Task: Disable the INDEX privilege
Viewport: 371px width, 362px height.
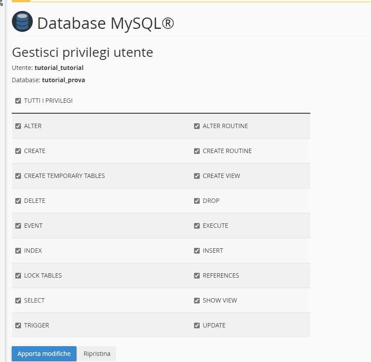Action: [x=18, y=251]
